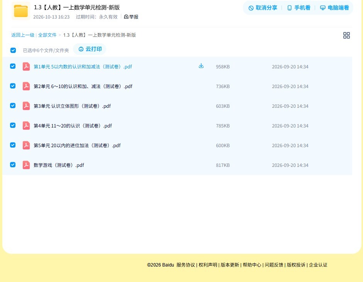Open 第1单元 5以内数的认识和加减法 PDF file name
Screen dimensions: 363x282
[83, 67]
